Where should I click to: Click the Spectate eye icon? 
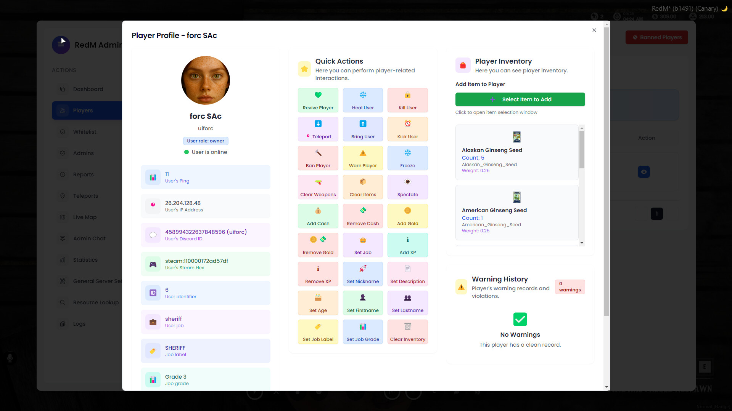click(x=408, y=182)
